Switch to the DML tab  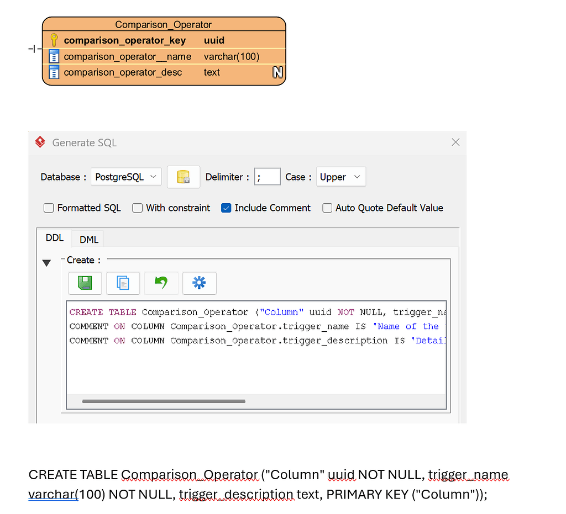(87, 240)
